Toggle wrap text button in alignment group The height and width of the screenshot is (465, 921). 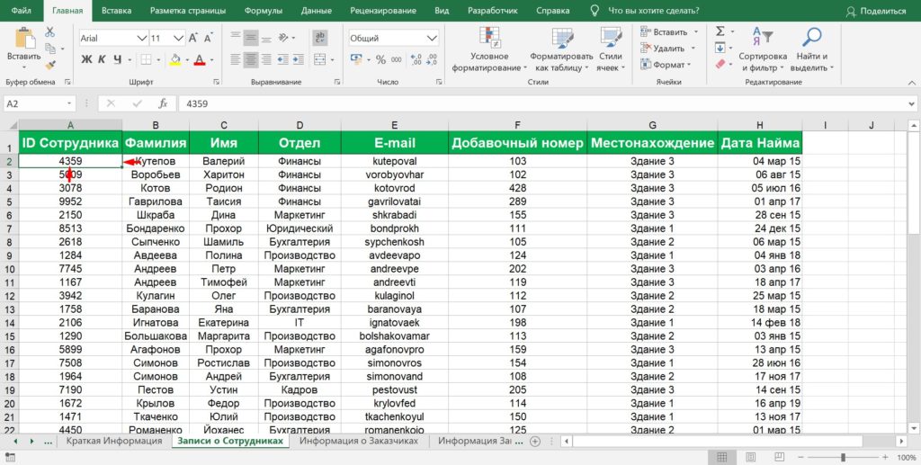pos(319,38)
